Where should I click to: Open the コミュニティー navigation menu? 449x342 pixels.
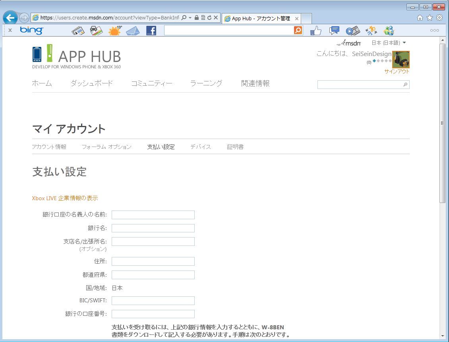pos(152,83)
